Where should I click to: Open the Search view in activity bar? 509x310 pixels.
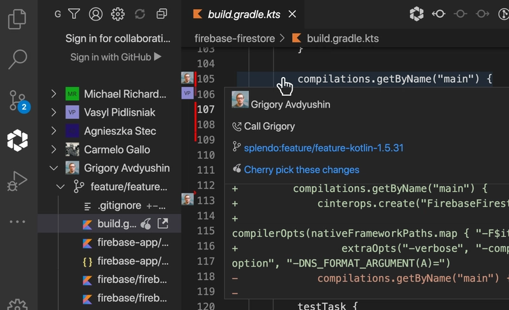(x=18, y=59)
